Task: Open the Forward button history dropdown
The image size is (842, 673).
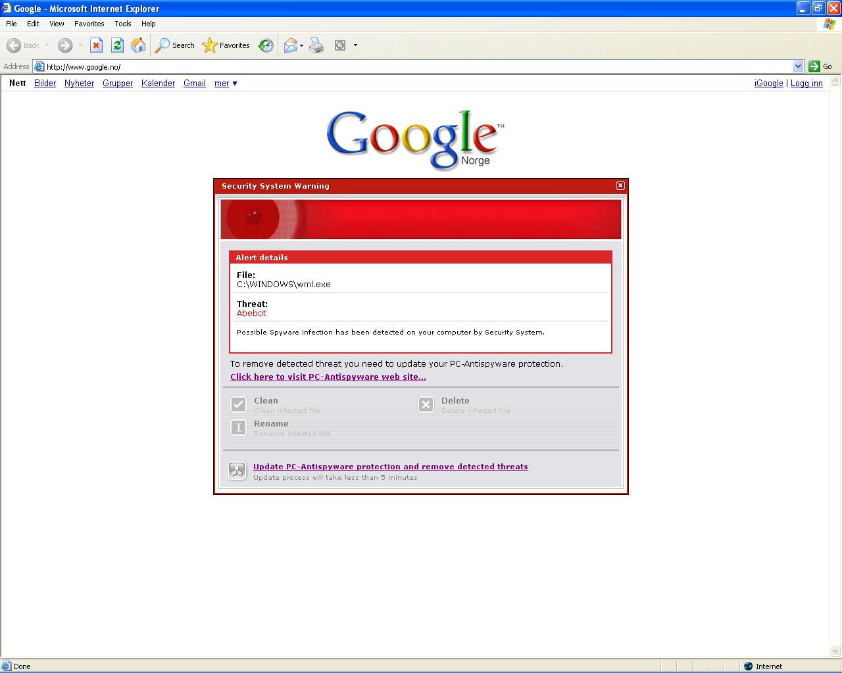Action: click(x=80, y=45)
